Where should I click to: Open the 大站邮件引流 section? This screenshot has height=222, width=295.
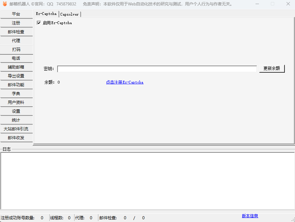point(16,129)
